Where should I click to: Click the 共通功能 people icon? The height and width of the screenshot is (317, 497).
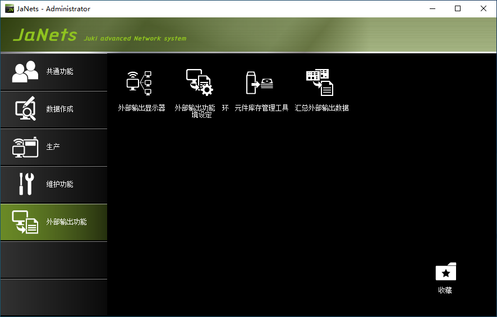point(25,72)
